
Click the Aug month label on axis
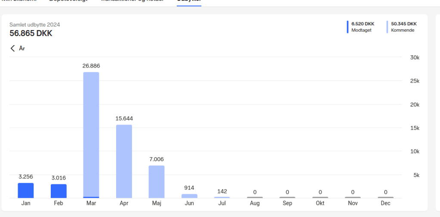pyautogui.click(x=255, y=203)
